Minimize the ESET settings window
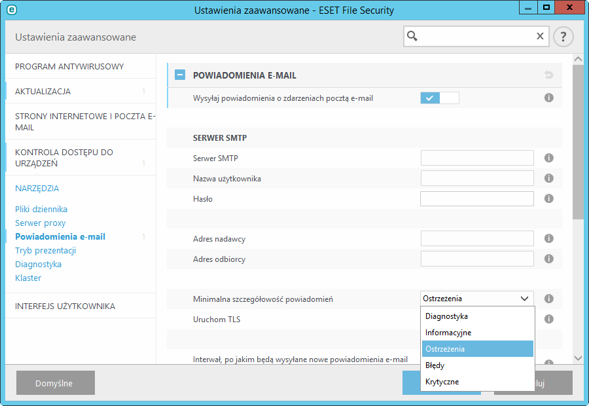The width and height of the screenshot is (589, 406). click(527, 7)
